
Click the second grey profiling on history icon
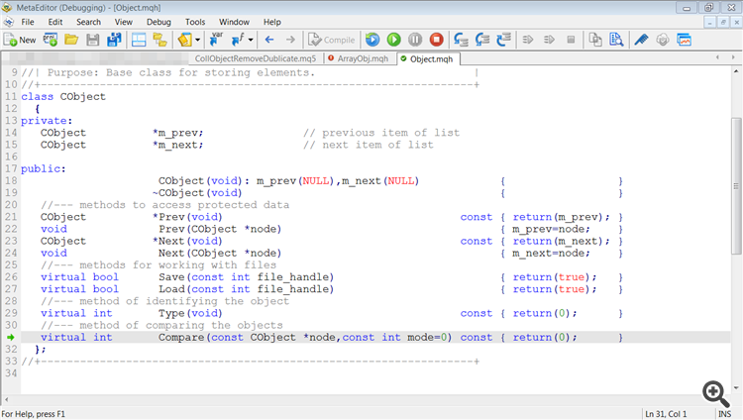(x=549, y=40)
